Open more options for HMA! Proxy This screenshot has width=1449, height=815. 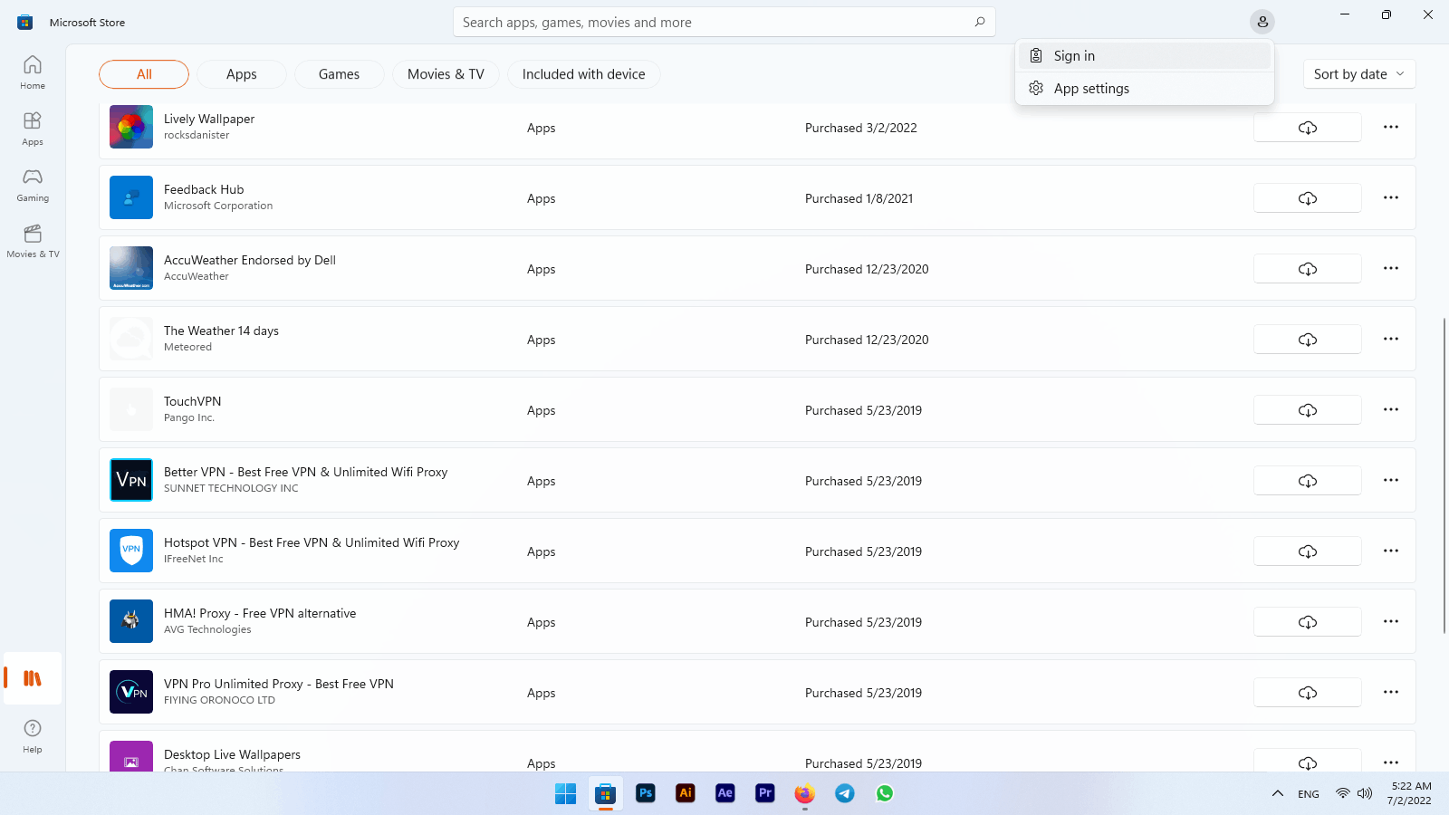click(x=1391, y=622)
